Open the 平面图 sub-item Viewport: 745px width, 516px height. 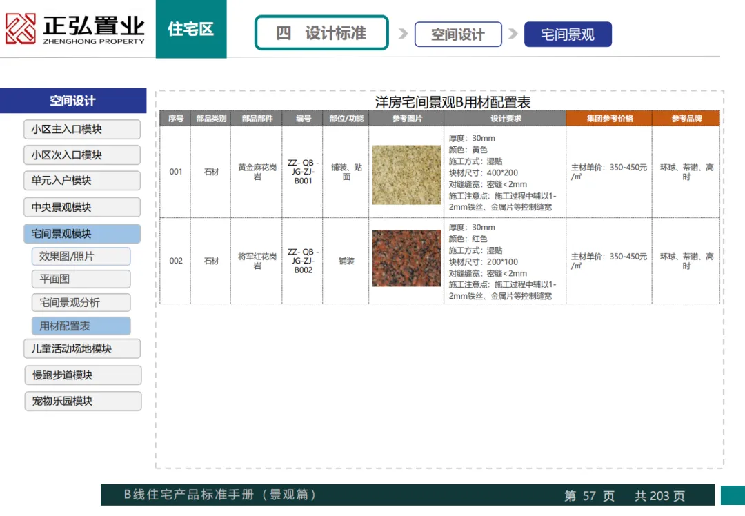(x=81, y=279)
